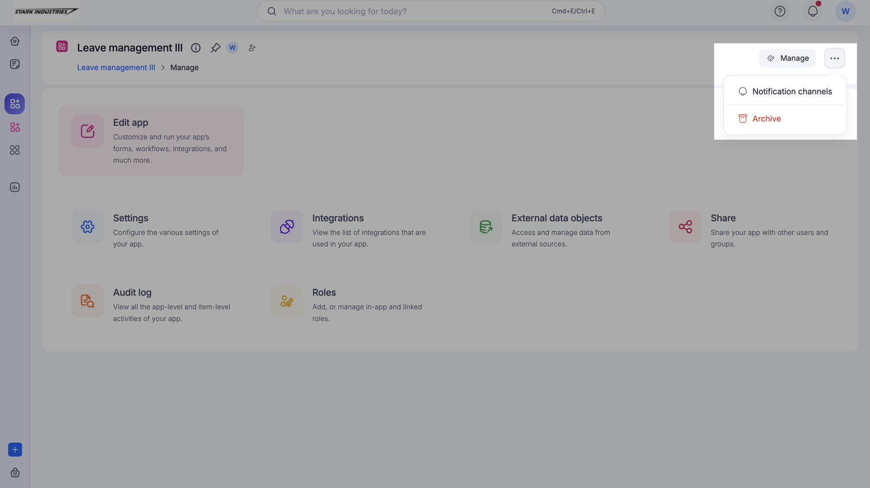
Task: Click the W member avatar beside title
Action: click(x=232, y=48)
